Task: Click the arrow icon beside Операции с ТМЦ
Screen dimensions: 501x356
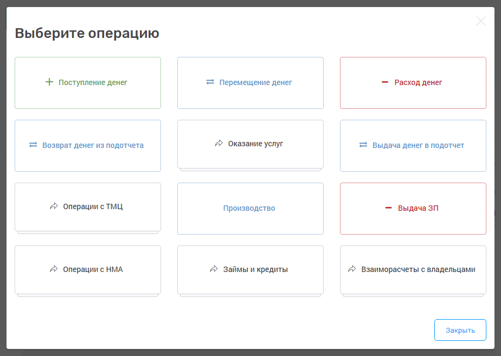Action: coord(54,206)
